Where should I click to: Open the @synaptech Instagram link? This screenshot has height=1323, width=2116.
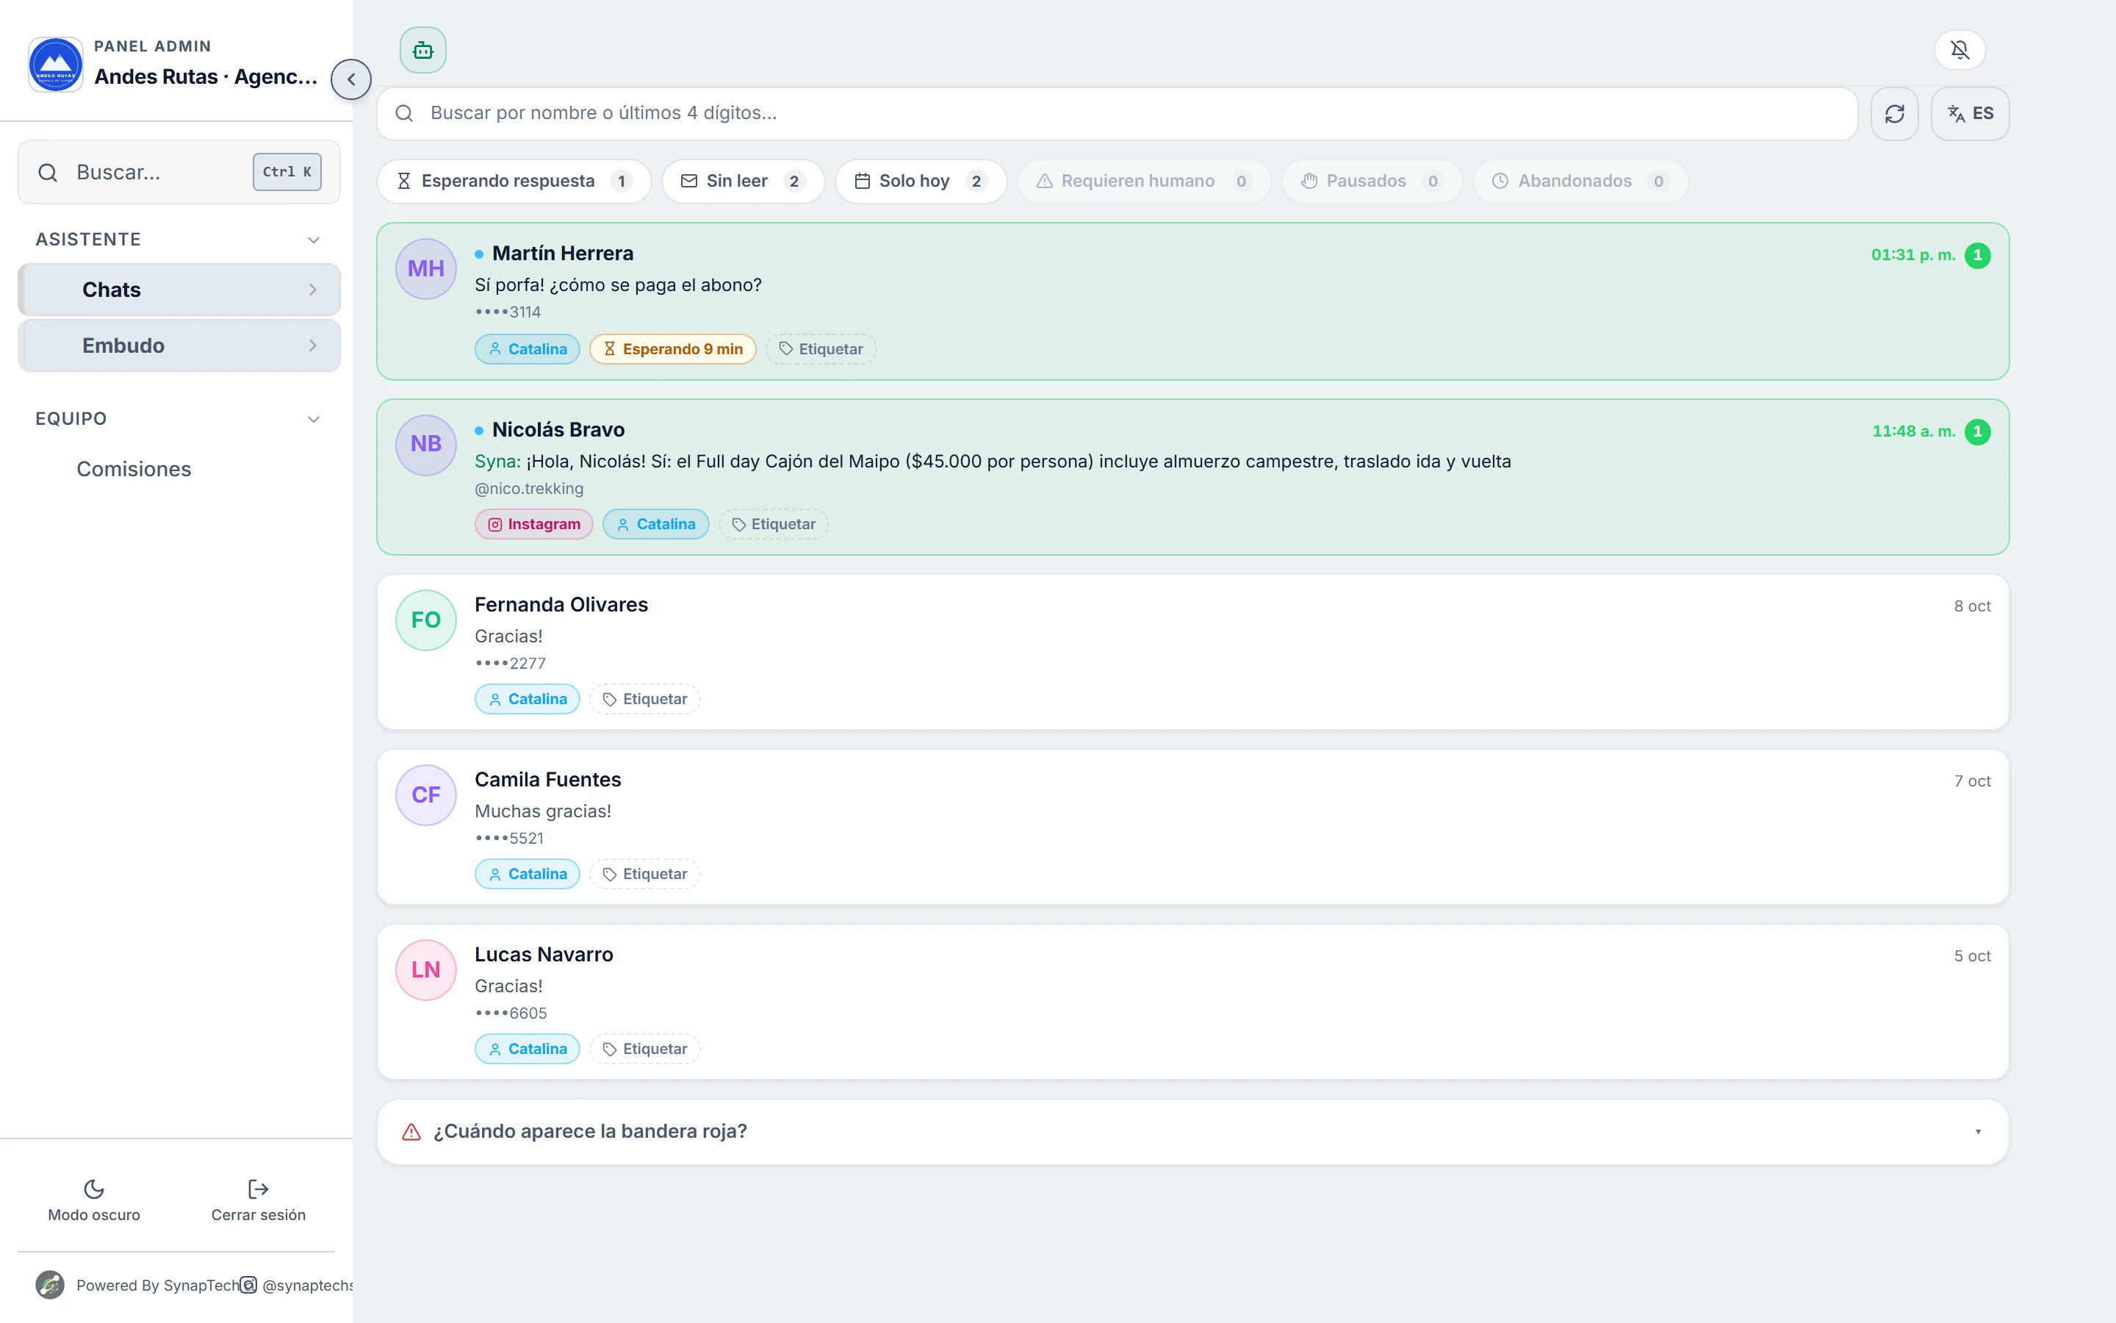pyautogui.click(x=298, y=1286)
